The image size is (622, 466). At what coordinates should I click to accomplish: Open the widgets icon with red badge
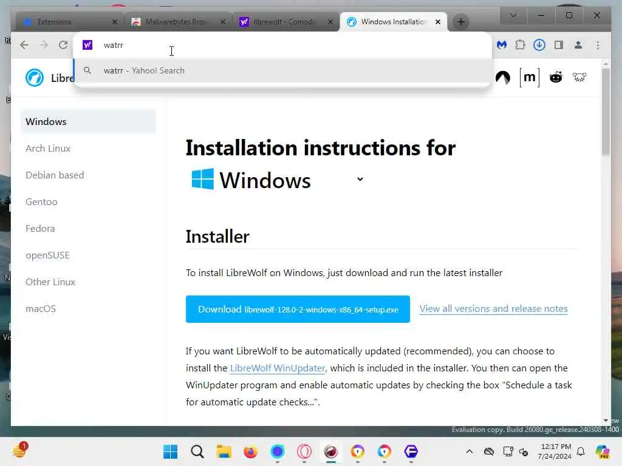click(19, 451)
